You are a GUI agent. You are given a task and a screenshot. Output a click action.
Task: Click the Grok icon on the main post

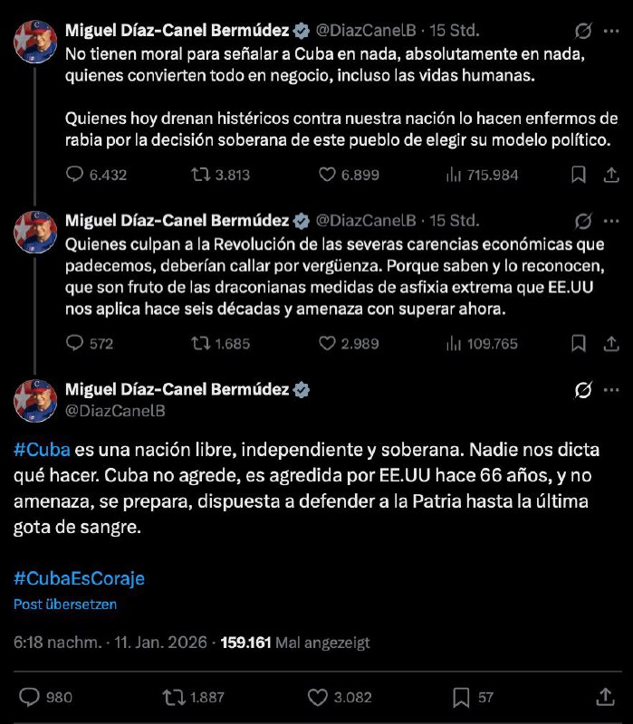584,390
